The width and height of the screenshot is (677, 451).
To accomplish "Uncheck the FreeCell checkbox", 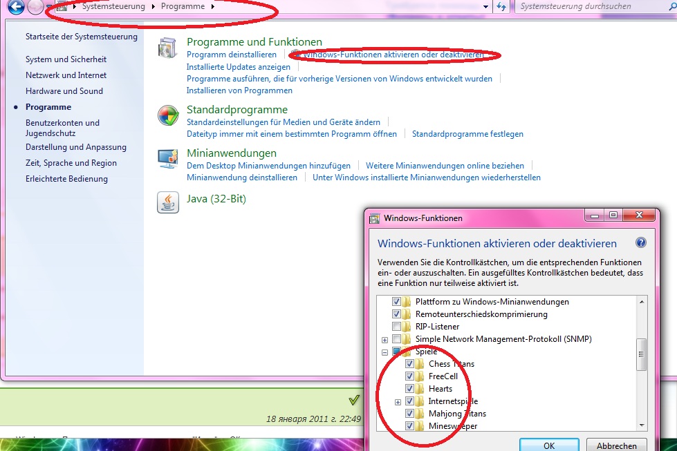I will tap(409, 376).
